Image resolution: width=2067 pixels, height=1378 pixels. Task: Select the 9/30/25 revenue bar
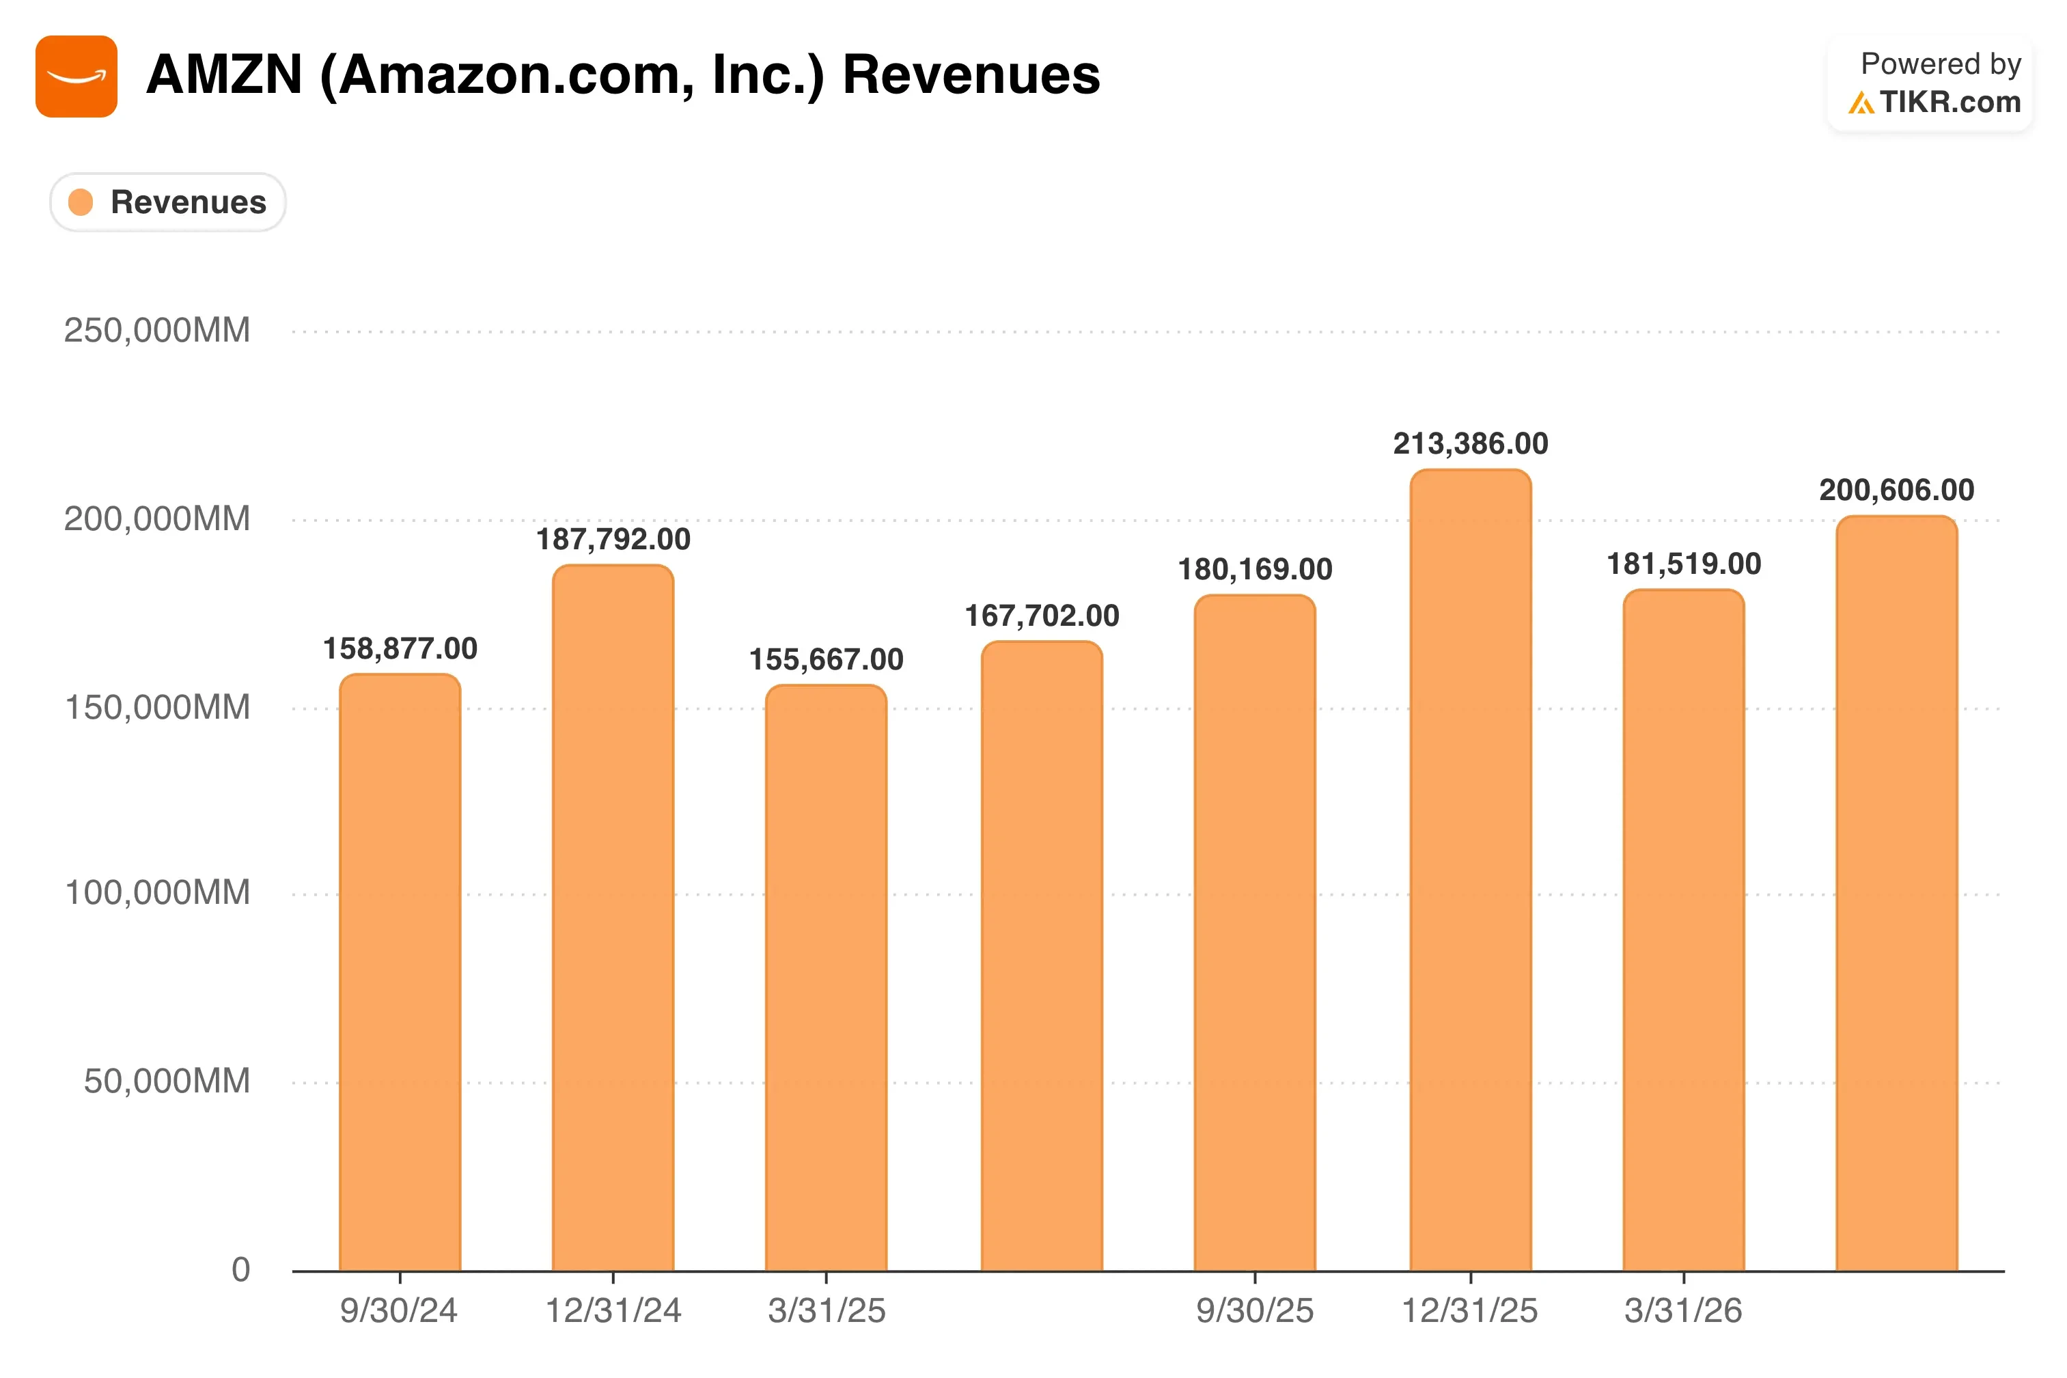(x=1254, y=933)
